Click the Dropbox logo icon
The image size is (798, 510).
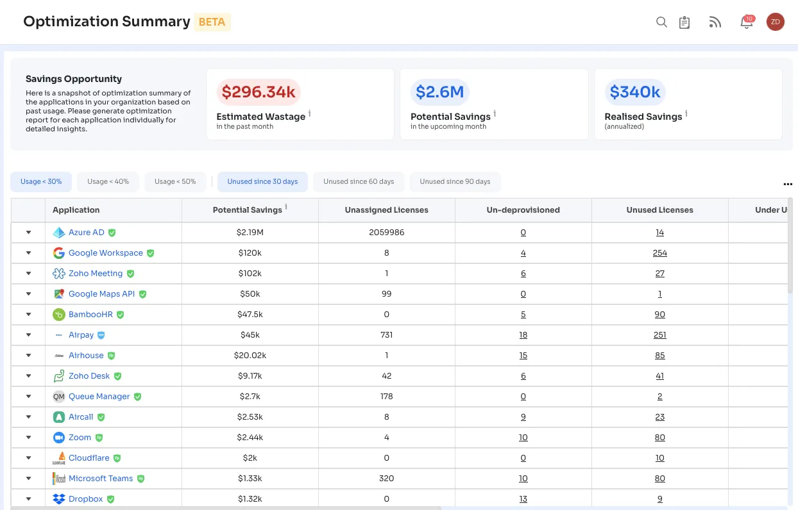[x=59, y=499]
